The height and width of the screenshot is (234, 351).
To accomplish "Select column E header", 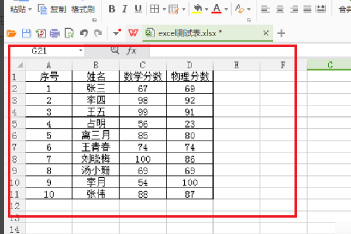I will tap(236, 65).
